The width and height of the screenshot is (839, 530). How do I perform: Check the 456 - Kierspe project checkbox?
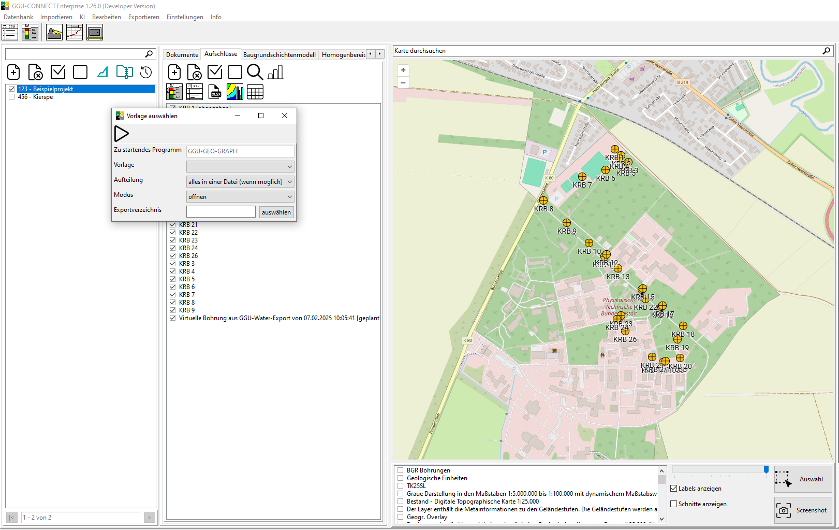point(11,97)
